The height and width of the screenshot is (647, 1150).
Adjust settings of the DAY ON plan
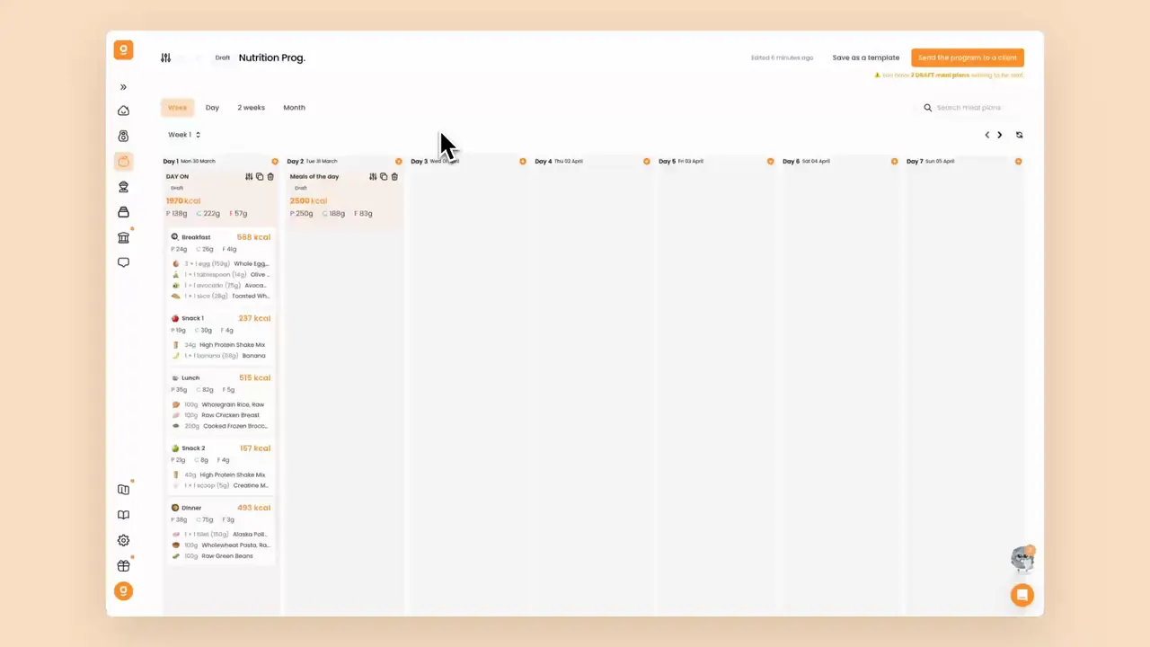pos(249,176)
